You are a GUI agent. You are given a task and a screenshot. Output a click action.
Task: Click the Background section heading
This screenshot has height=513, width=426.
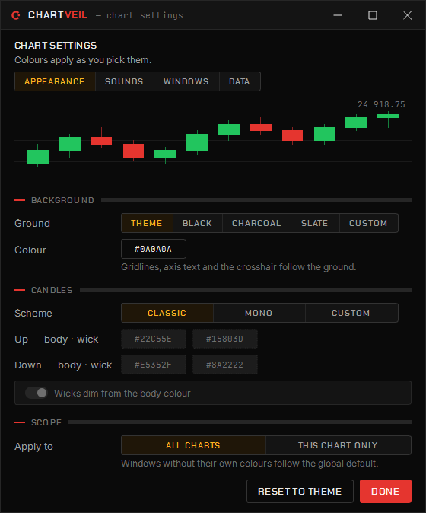click(x=62, y=200)
